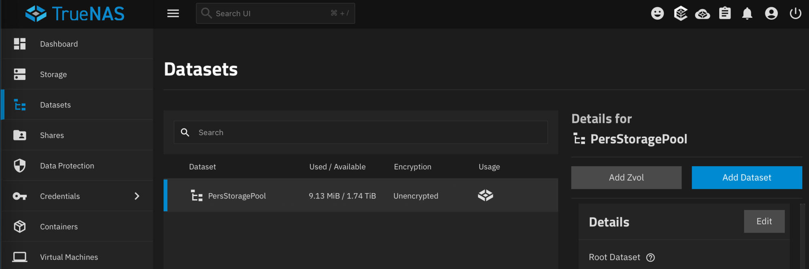Open the Jobs clipboard icon

pos(725,13)
